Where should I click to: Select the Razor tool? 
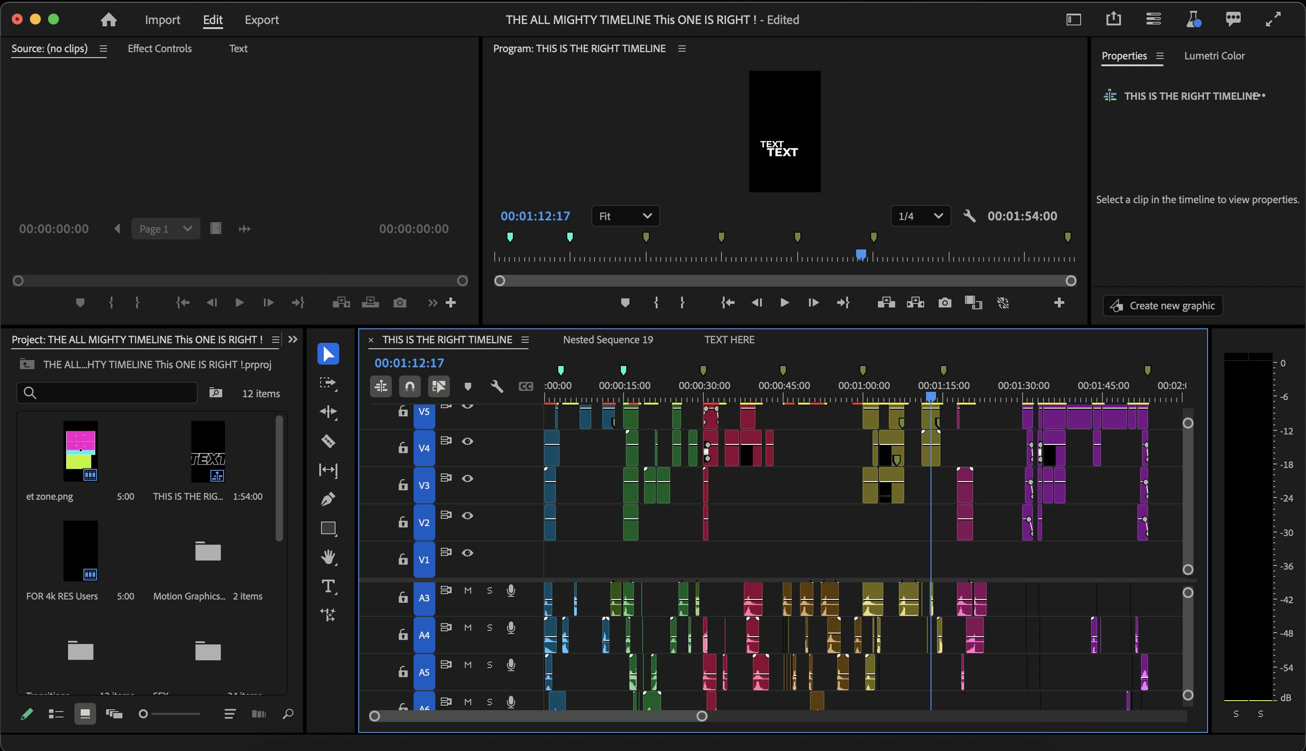click(328, 441)
